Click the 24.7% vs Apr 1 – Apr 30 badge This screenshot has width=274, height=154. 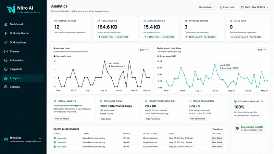coord(113,37)
